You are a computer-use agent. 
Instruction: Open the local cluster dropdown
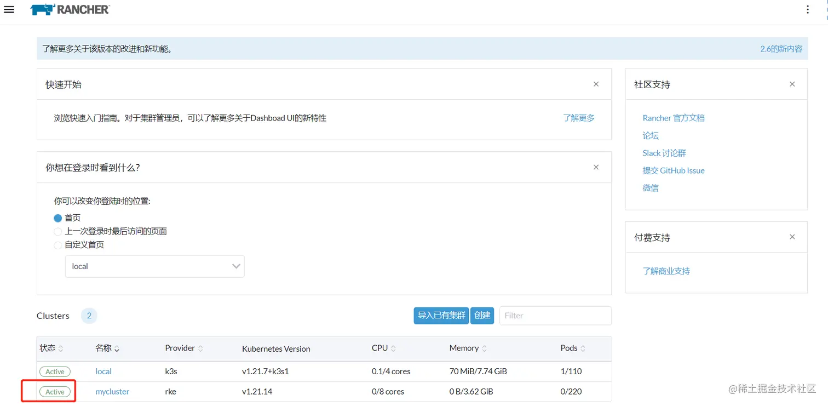coord(155,266)
